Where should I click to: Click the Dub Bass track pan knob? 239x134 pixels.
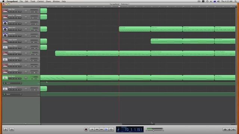[x=26, y=78]
